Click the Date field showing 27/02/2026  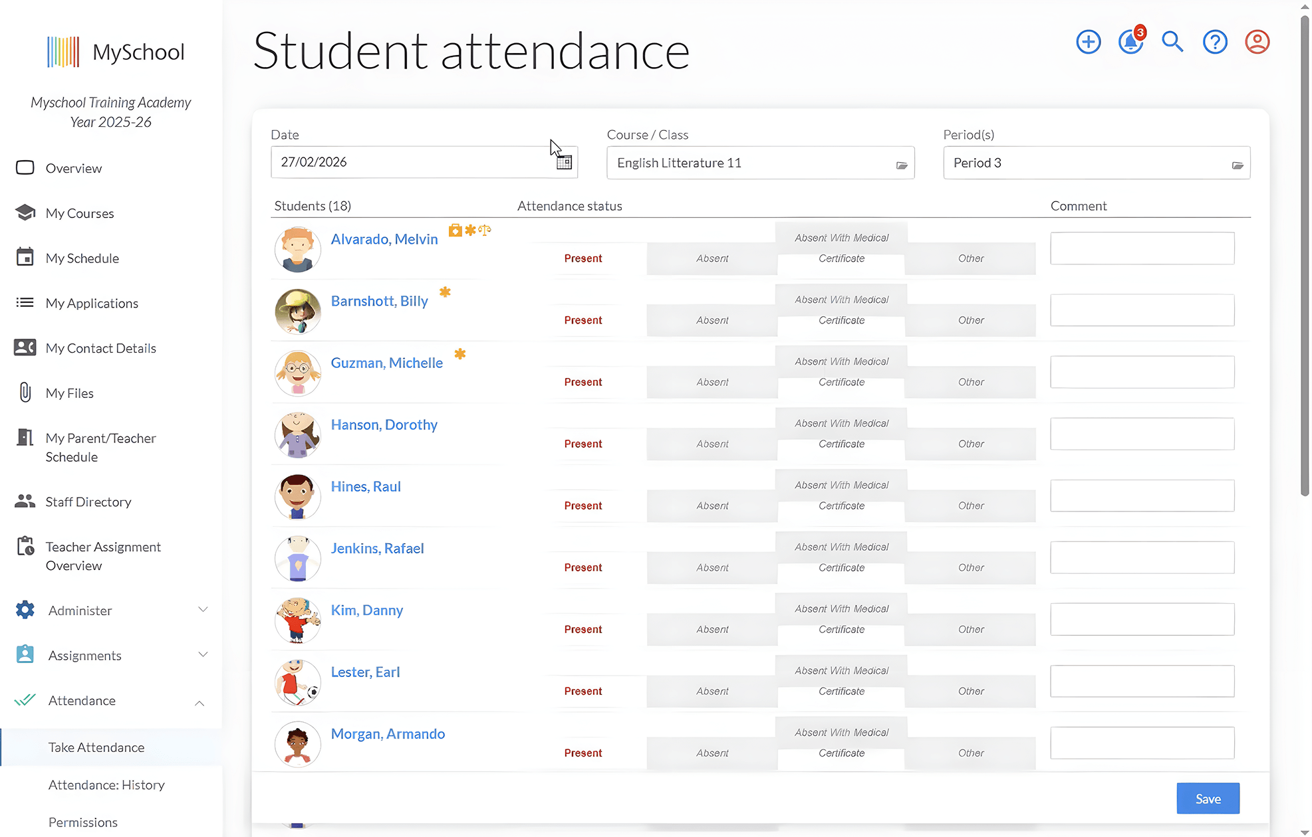coord(424,162)
